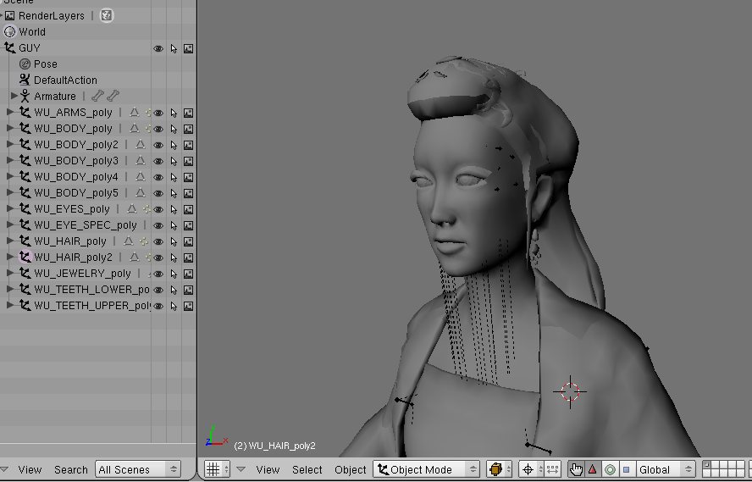Hide GUY with its eye icon
Viewport: 752px width, 482px height.
tap(158, 48)
